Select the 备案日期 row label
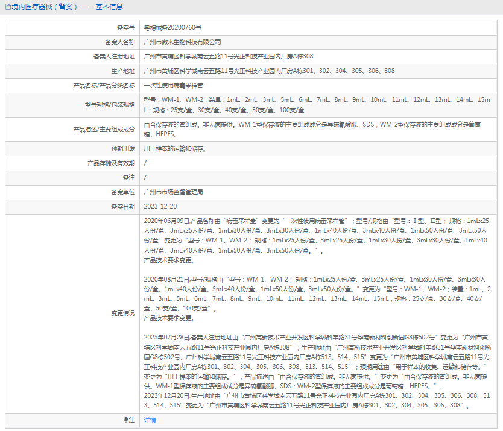The image size is (503, 431). 123,207
